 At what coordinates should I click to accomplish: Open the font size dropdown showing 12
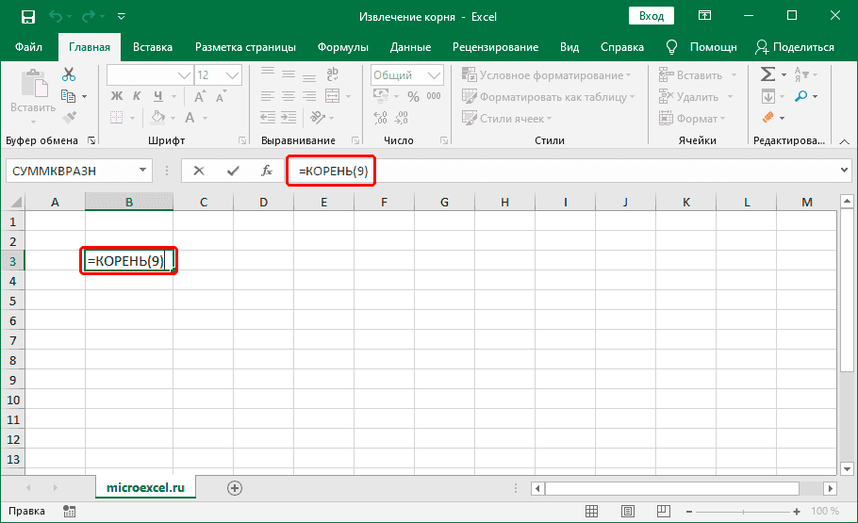click(241, 75)
